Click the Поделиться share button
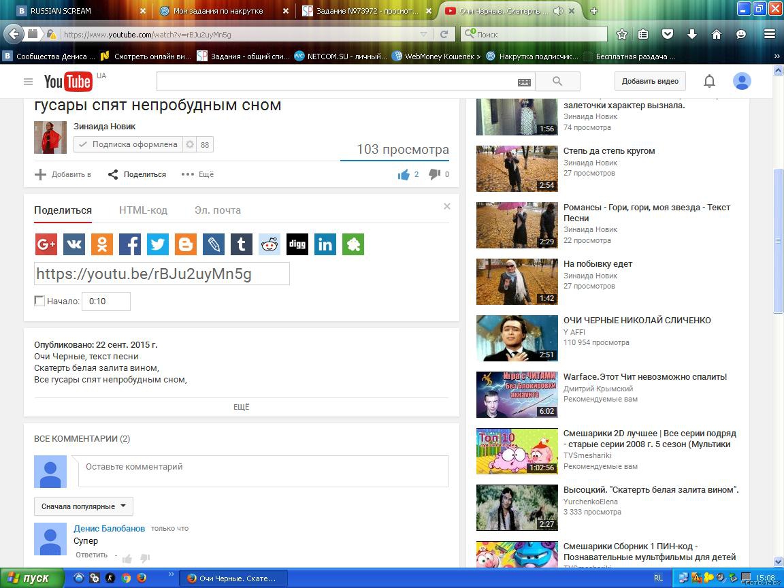The height and width of the screenshot is (588, 784). pos(137,174)
